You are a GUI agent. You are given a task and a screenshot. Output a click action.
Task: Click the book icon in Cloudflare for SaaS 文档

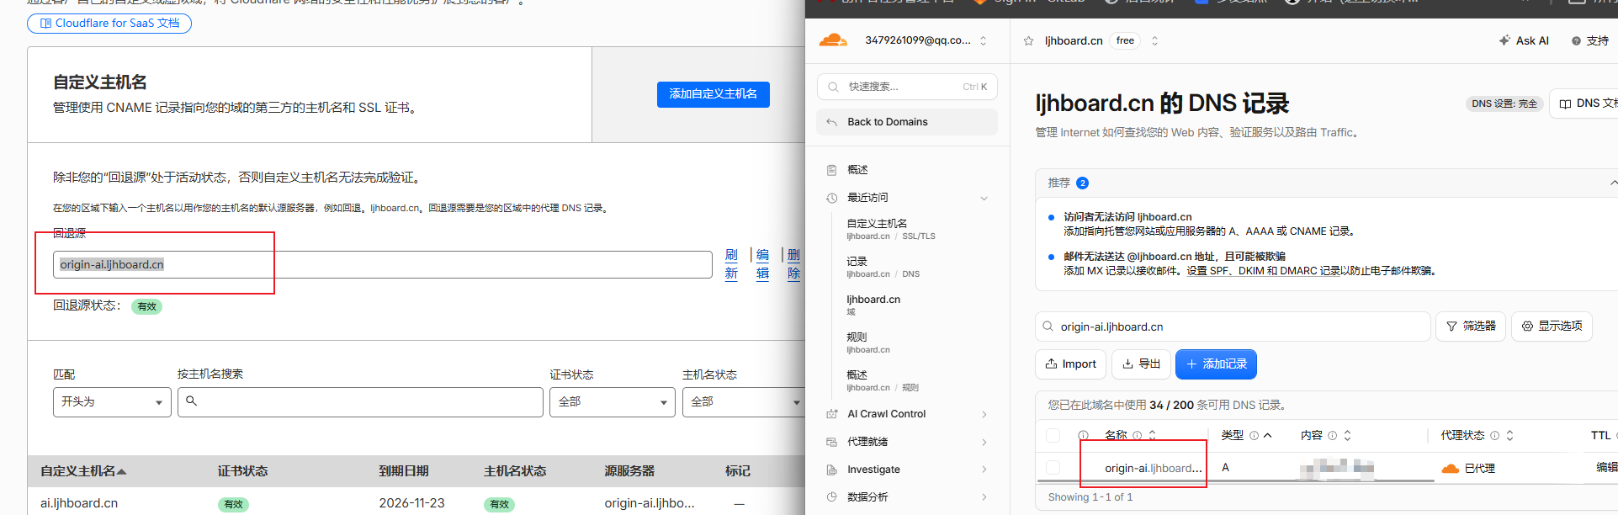pyautogui.click(x=45, y=24)
